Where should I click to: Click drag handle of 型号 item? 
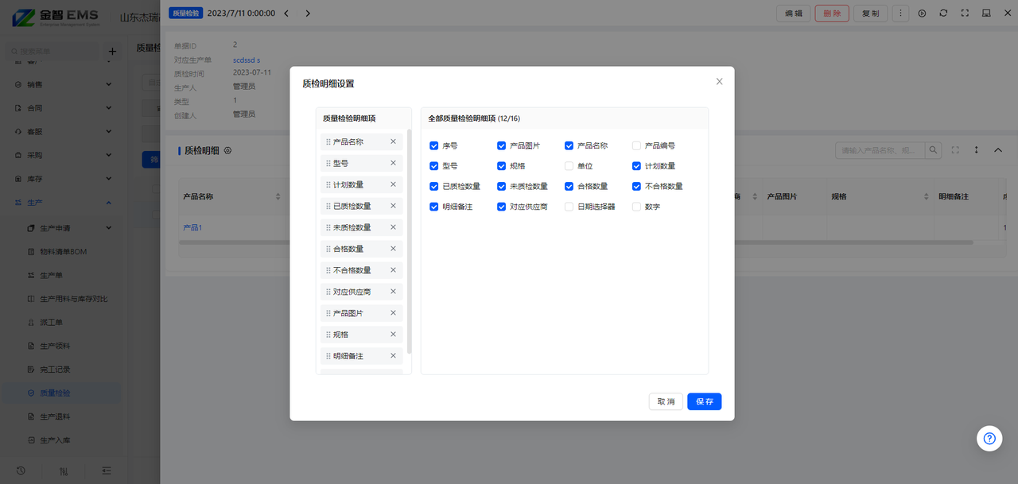[328, 163]
